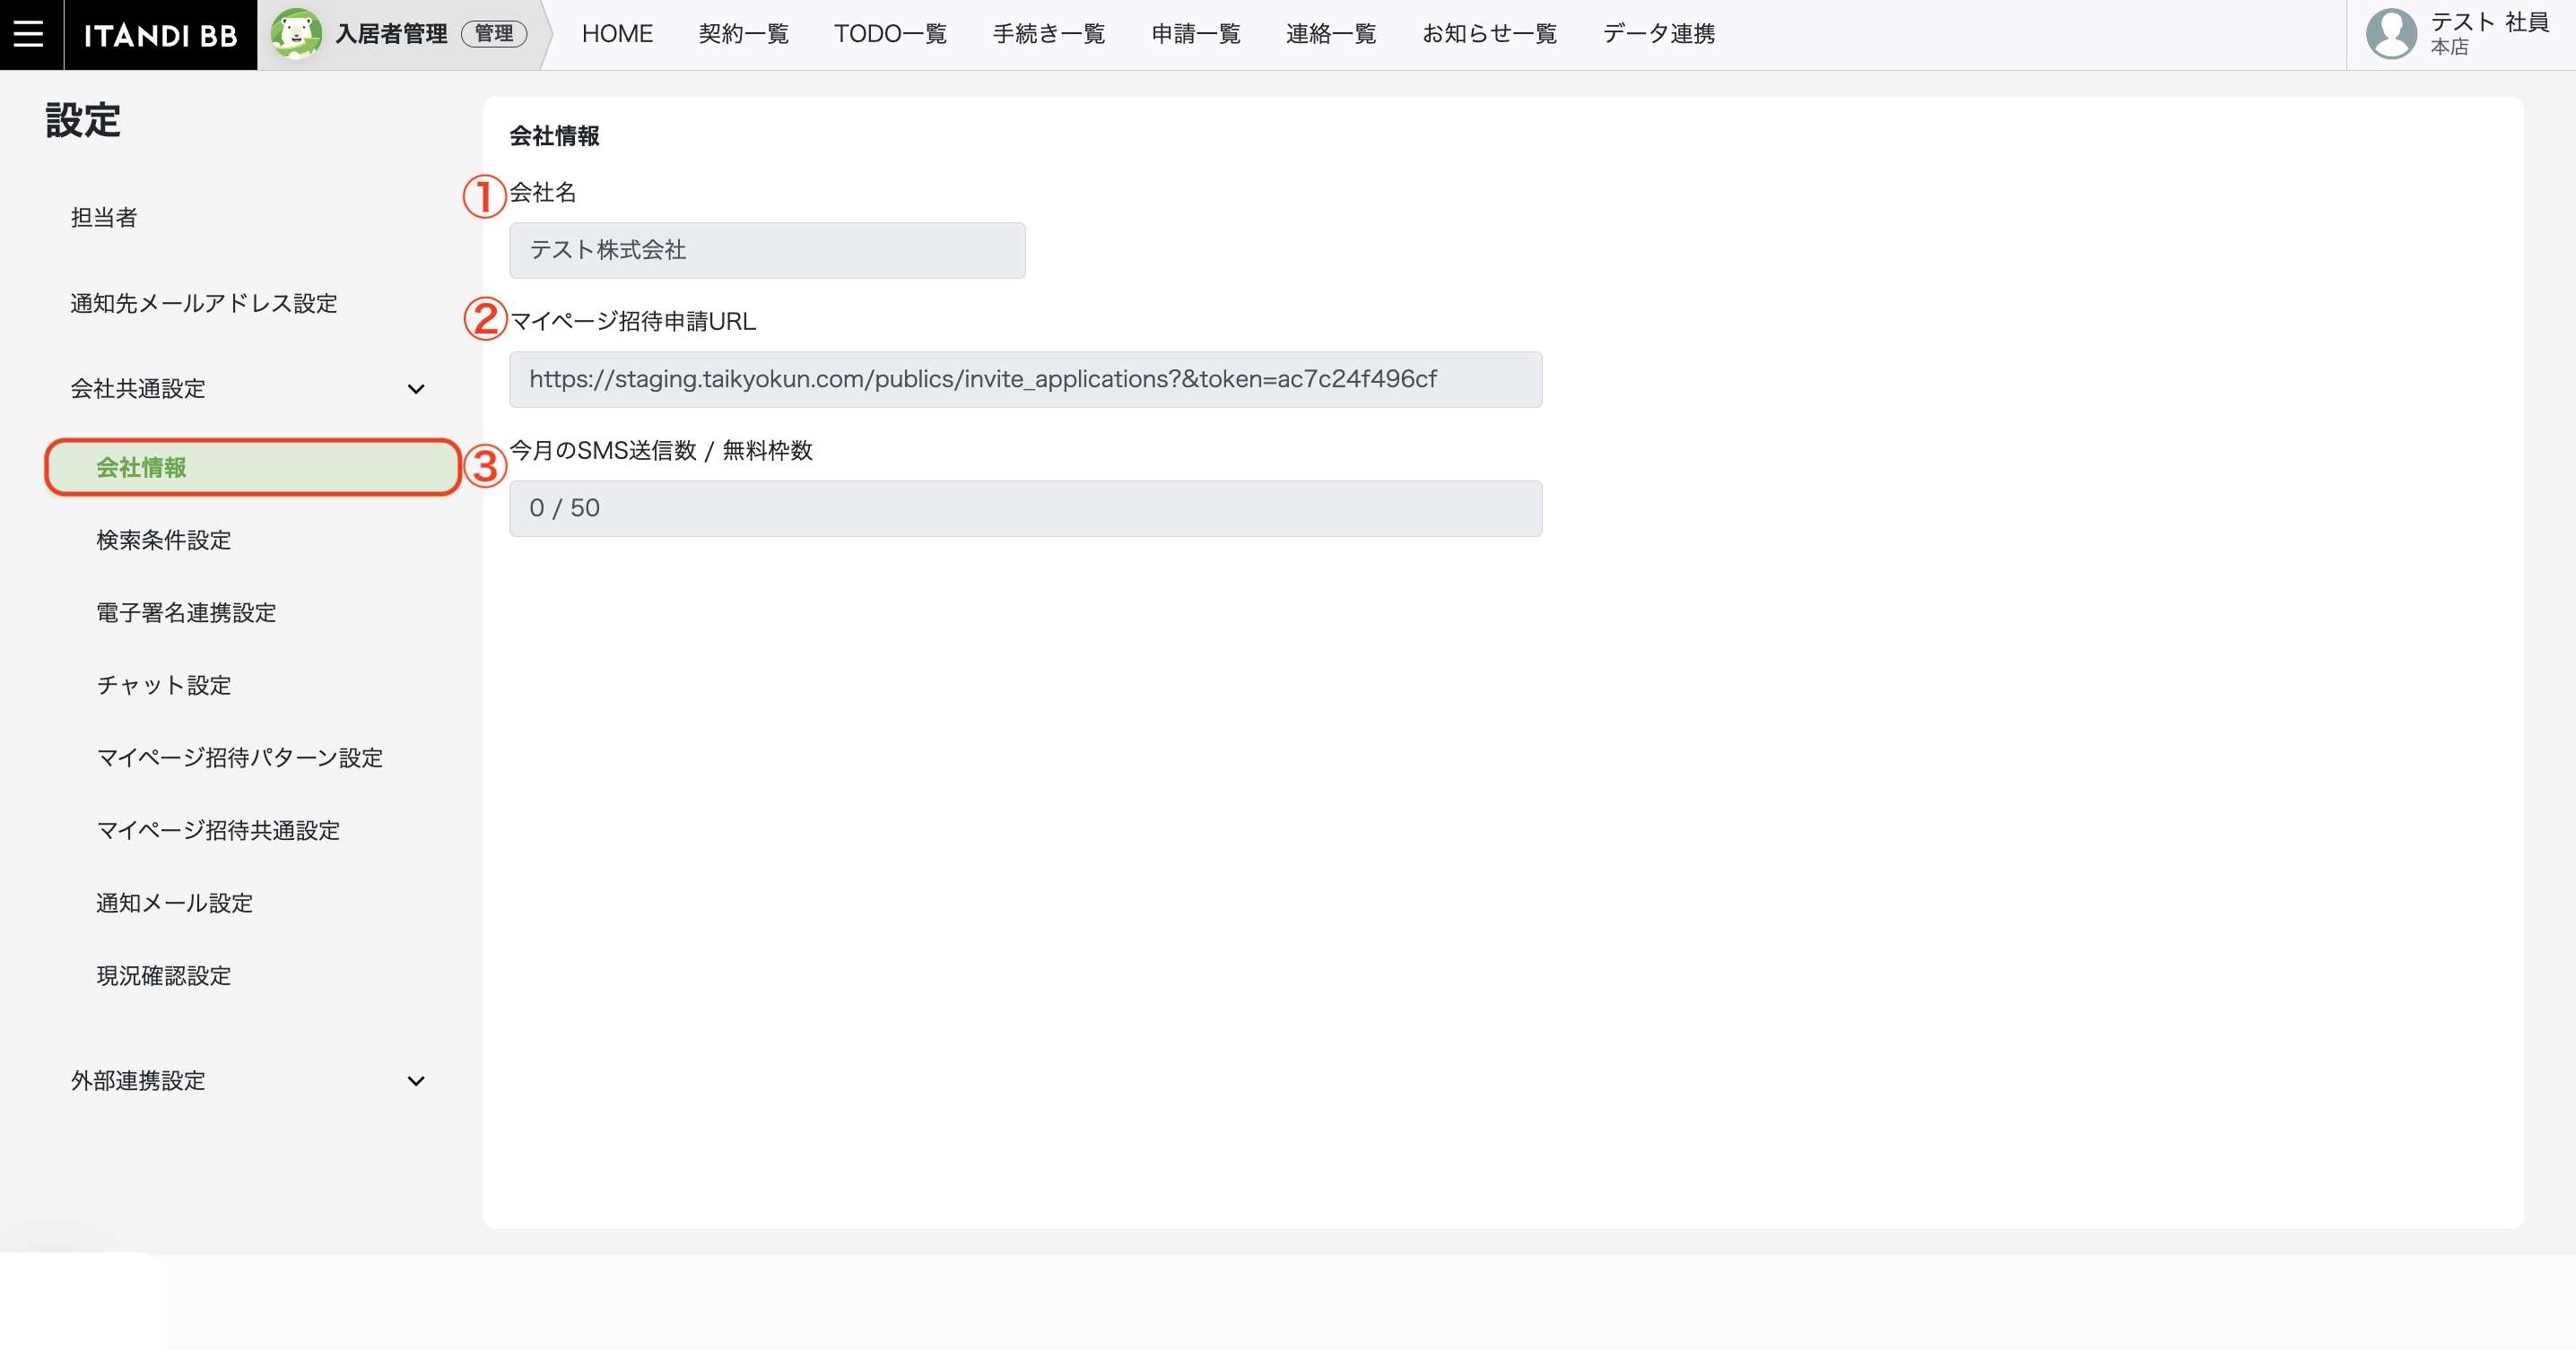This screenshot has width=2576, height=1350.
Task: Open 電子署名連携設定 in the sidebar
Action: pyautogui.click(x=186, y=612)
